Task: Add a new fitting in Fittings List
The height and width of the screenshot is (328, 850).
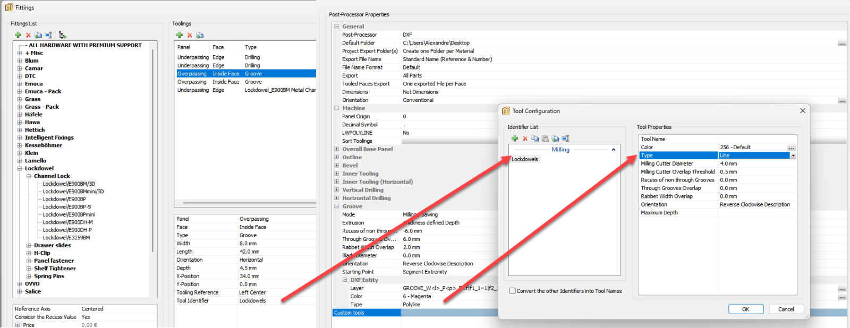Action: point(18,35)
